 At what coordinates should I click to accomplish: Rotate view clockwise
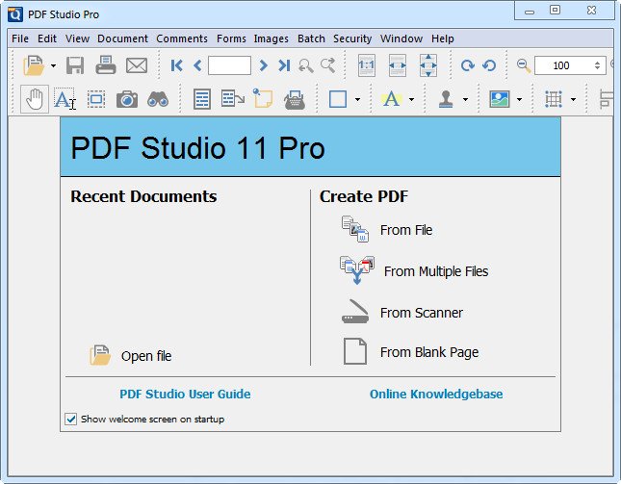click(468, 65)
